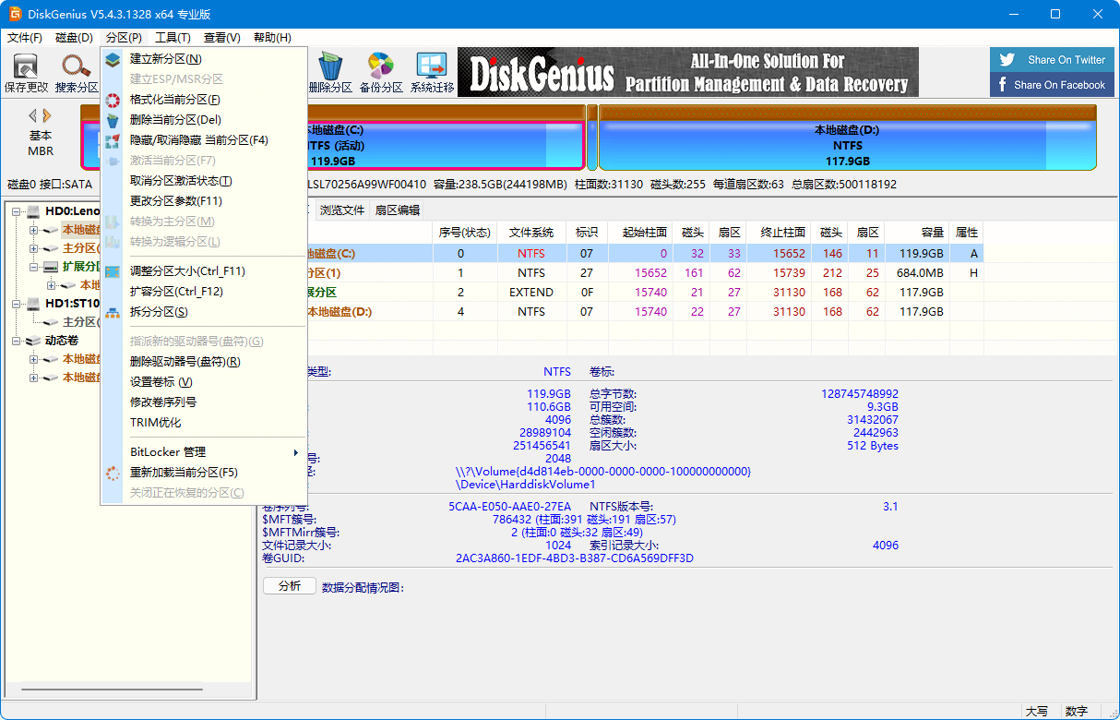Collapse the HD1 disk tree node

click(17, 304)
